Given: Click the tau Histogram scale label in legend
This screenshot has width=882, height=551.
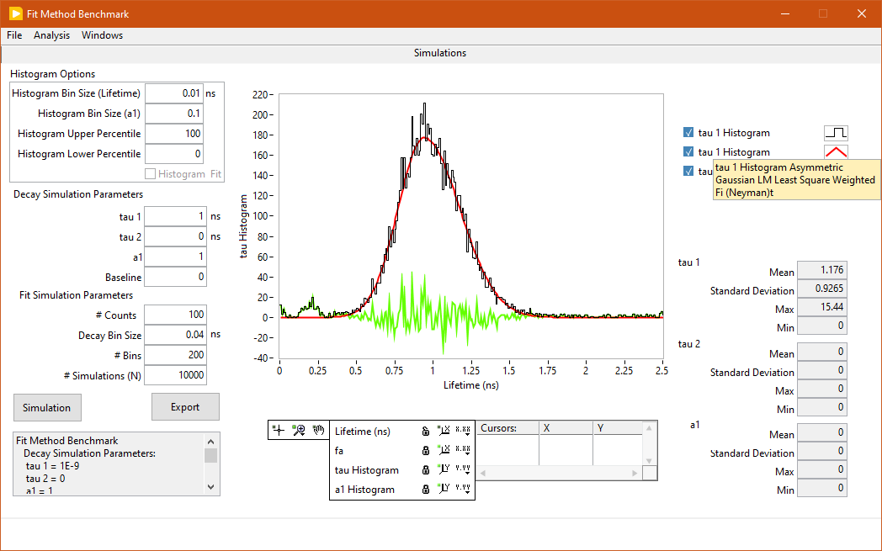Looking at the screenshot, I should point(367,470).
